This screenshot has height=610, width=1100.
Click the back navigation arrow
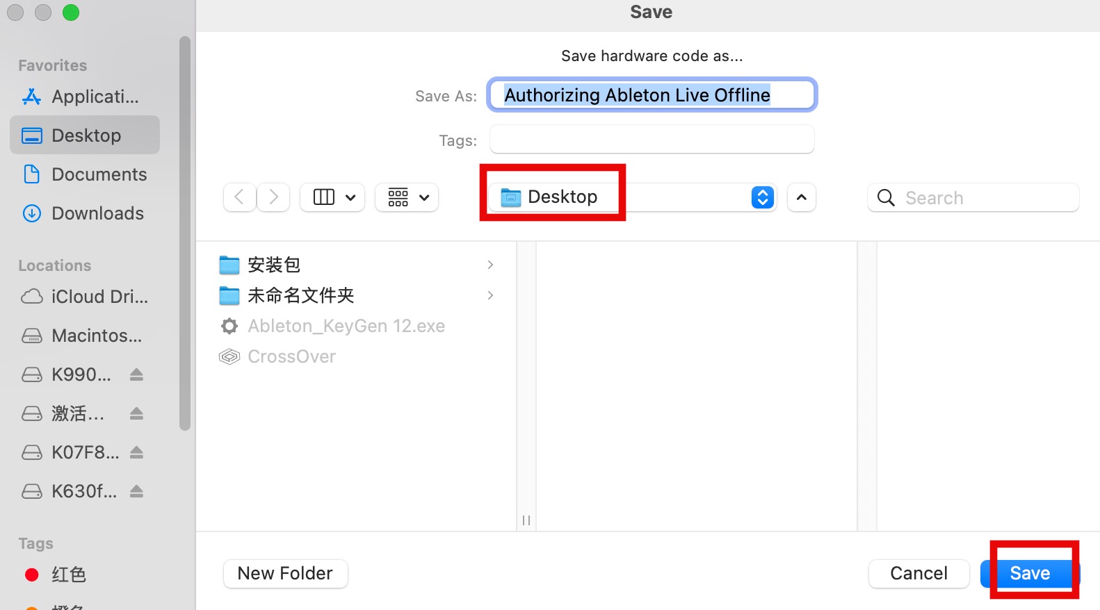(x=239, y=197)
